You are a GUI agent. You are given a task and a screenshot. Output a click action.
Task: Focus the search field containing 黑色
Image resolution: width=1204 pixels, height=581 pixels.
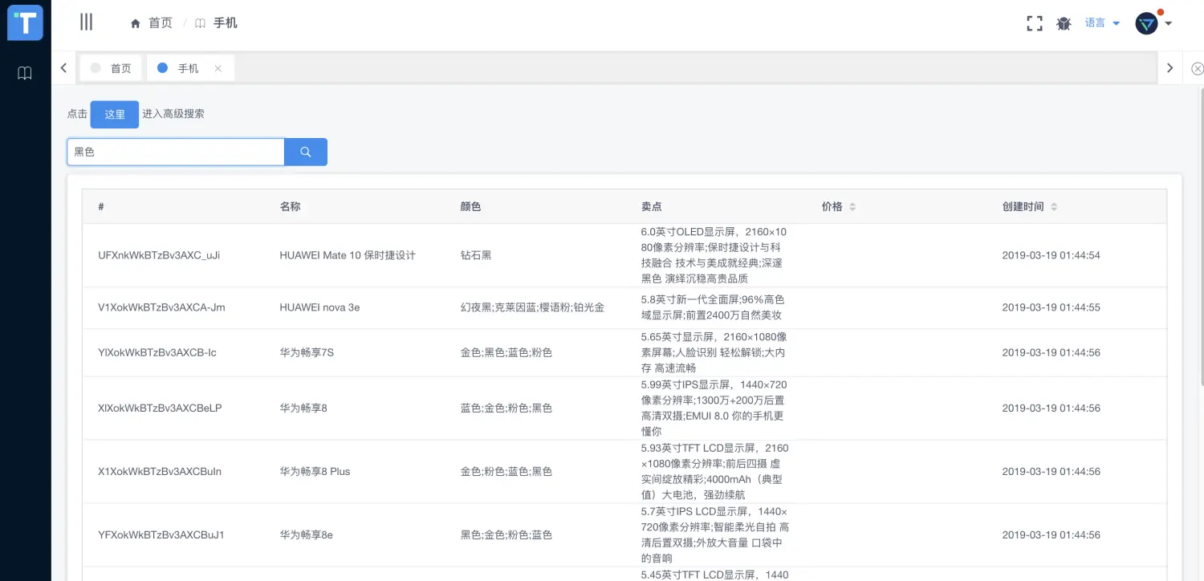(x=176, y=152)
